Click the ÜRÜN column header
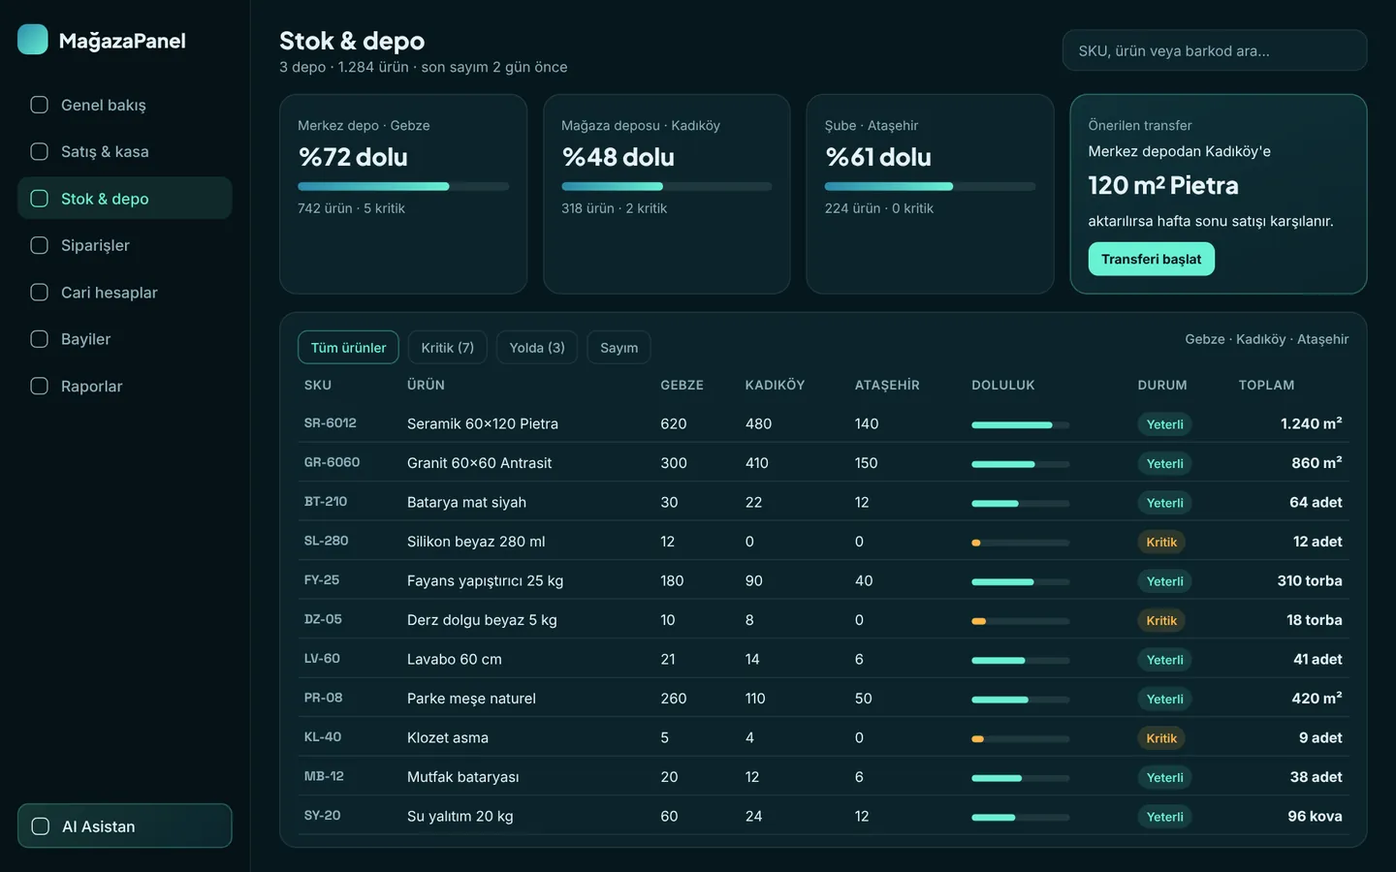Viewport: 1396px width, 872px height. 426,385
